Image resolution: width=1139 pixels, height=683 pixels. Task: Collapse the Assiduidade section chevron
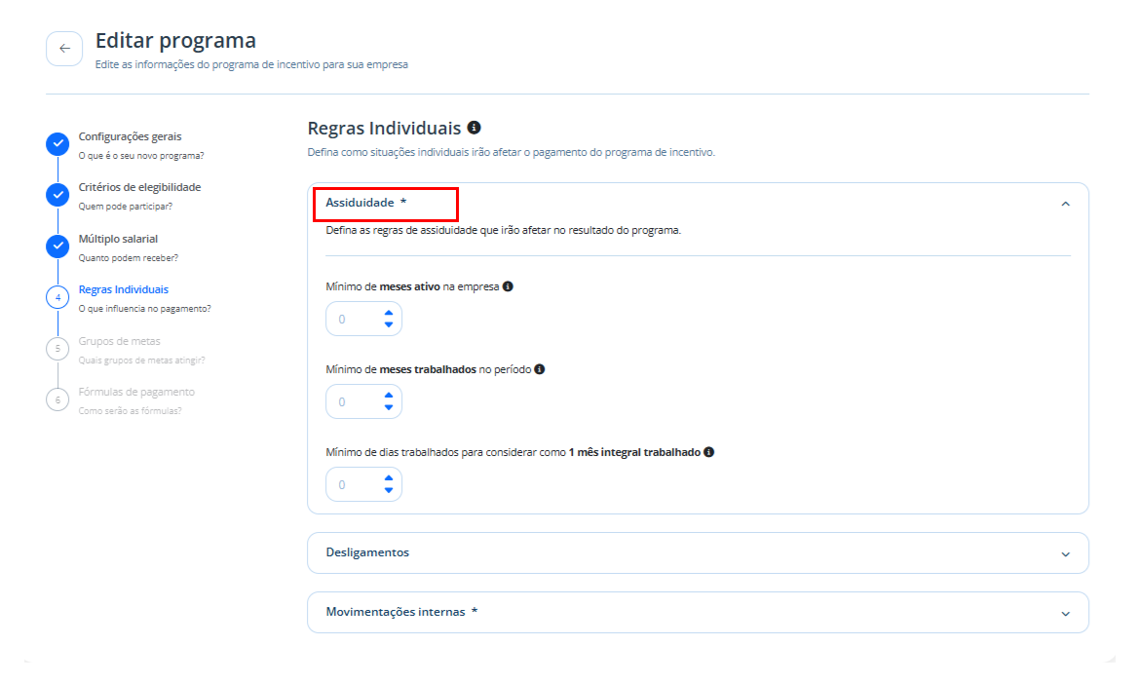point(1066,205)
